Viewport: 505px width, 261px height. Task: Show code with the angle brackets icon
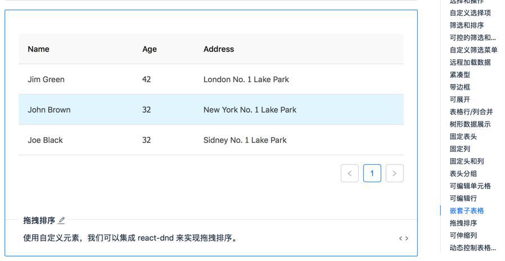[403, 238]
